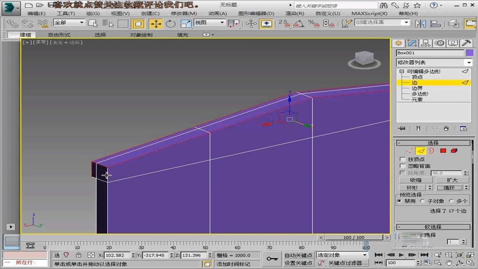This screenshot has width=478, height=269.
Task: Select the 多边形 red square sub-object icon
Action: 443,151
